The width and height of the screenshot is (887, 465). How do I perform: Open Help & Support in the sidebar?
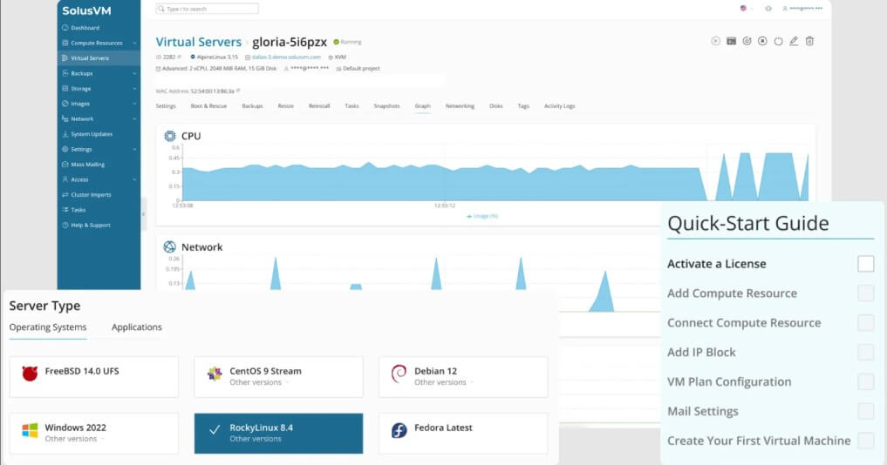click(91, 225)
